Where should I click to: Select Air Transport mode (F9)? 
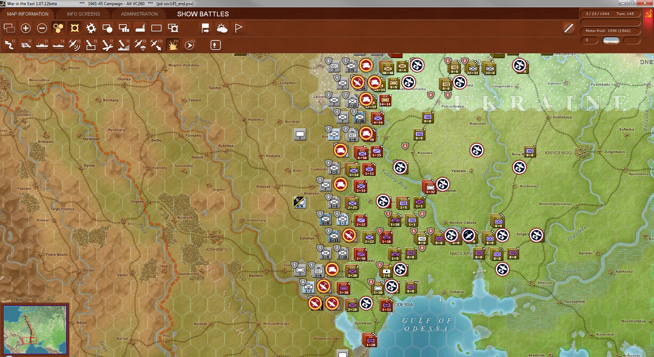pyautogui.click(x=140, y=45)
